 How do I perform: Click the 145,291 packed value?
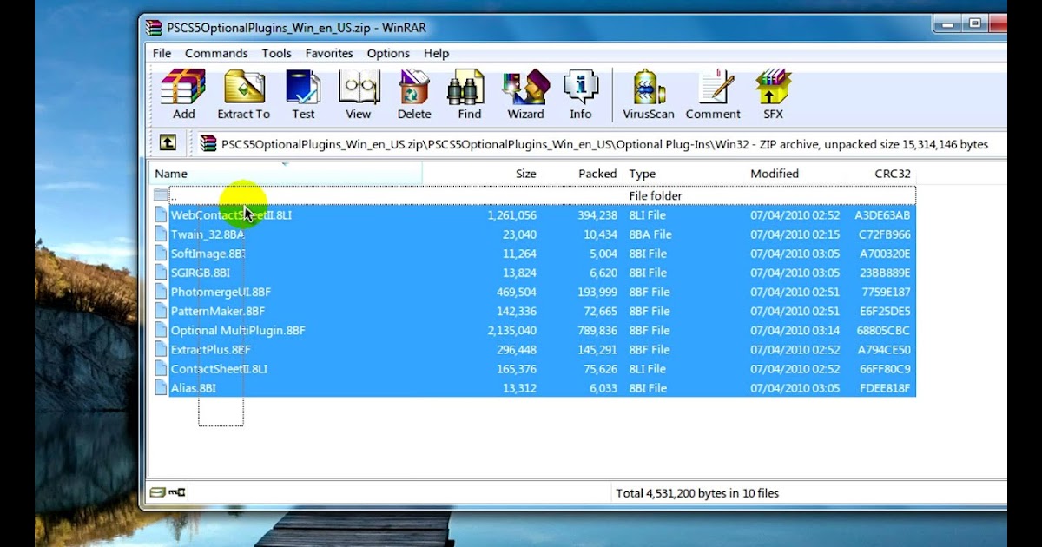(596, 350)
